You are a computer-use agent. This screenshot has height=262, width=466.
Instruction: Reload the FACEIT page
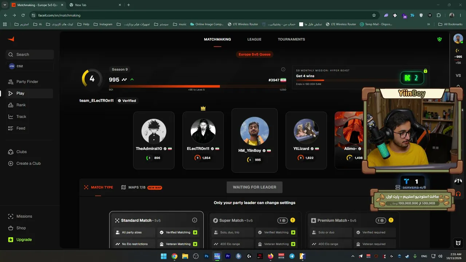(23, 15)
